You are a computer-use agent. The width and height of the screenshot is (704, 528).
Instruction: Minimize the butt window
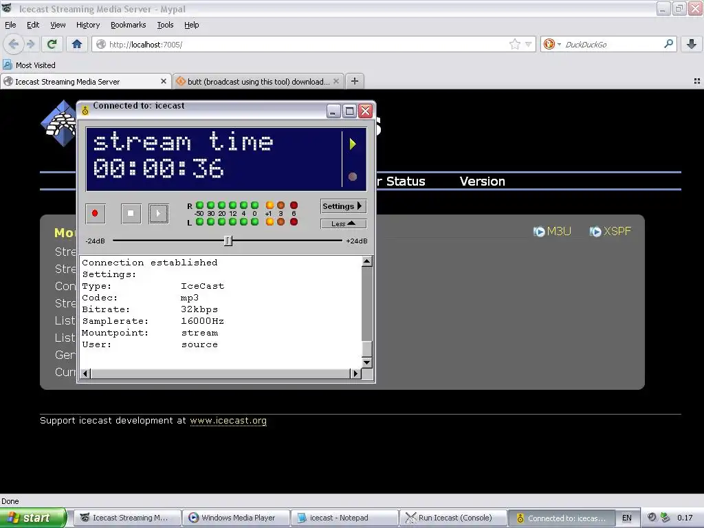pyautogui.click(x=333, y=111)
